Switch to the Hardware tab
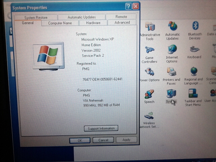The height and width of the screenshot is (162, 216). (93, 23)
